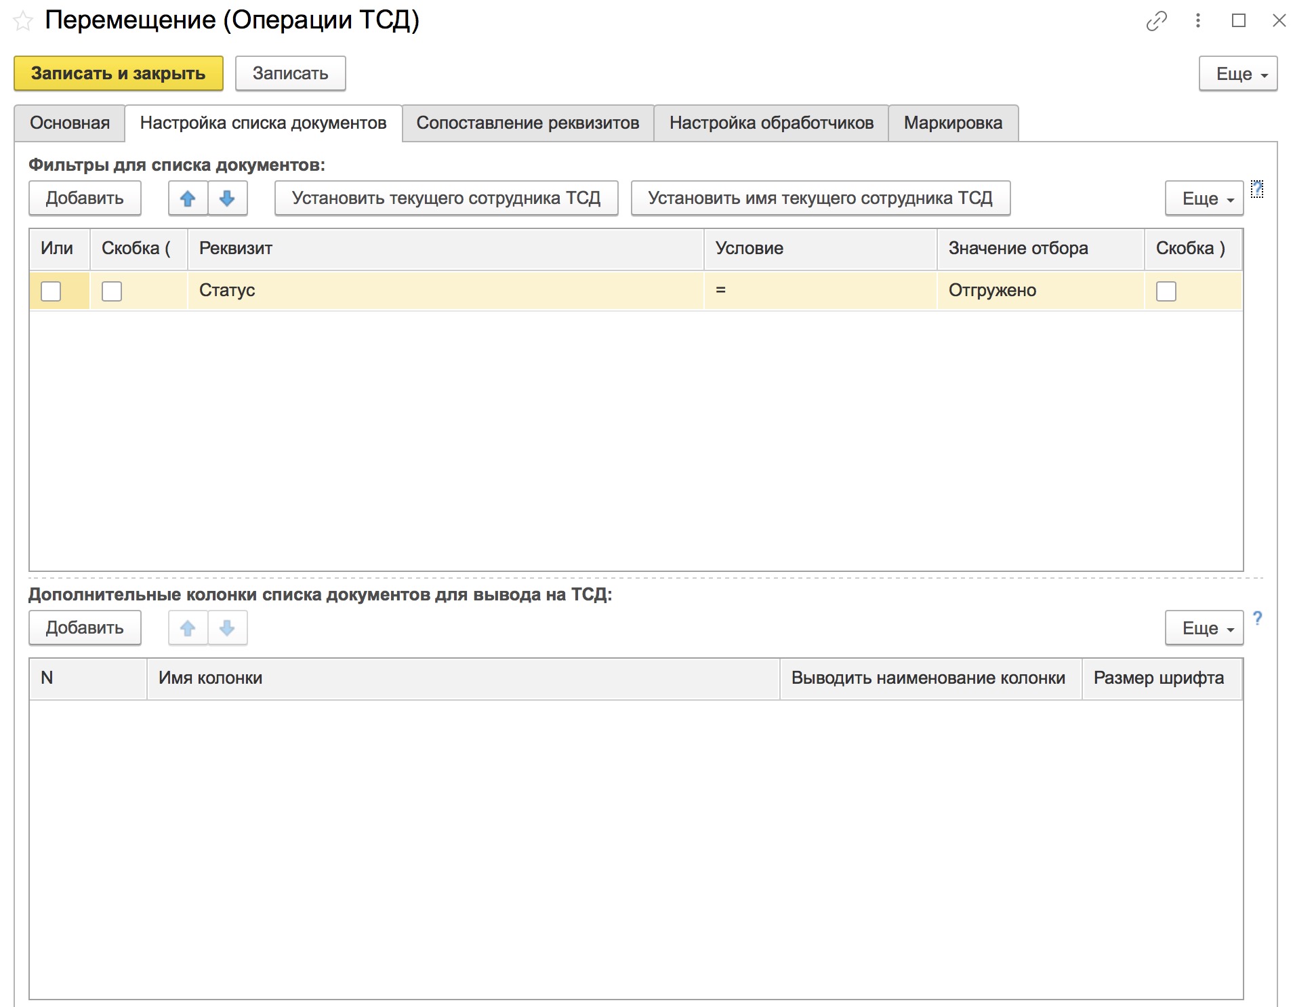Screen dimensions: 1293x1007
Task: Select the Отгружено filter value cell
Action: click(1041, 291)
